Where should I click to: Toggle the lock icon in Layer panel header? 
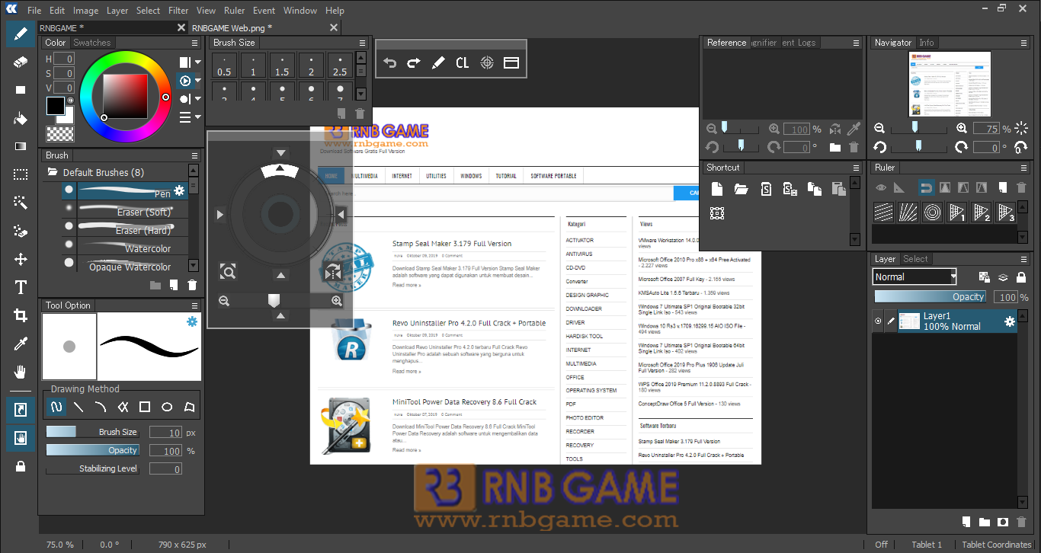click(x=1021, y=277)
